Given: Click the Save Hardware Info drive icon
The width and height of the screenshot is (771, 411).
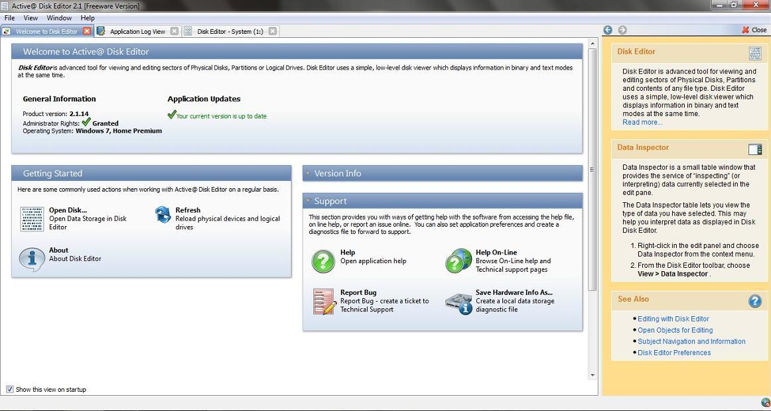Looking at the screenshot, I should click(x=458, y=302).
